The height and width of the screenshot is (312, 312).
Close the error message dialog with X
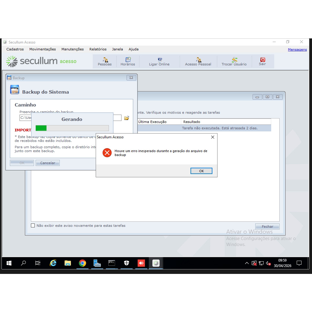click(x=213, y=137)
